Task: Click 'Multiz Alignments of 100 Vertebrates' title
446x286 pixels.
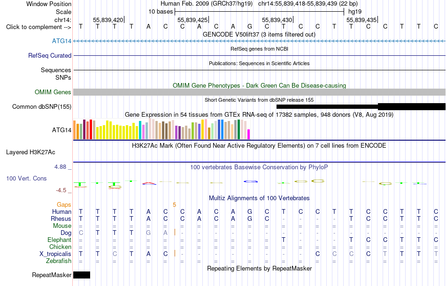Action: (259, 198)
